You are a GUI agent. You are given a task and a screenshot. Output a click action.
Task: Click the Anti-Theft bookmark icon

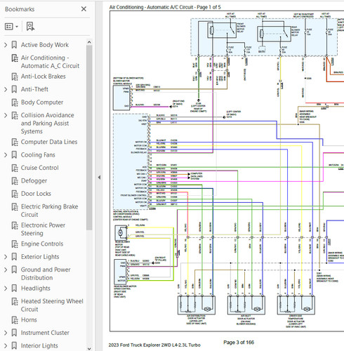(14, 89)
